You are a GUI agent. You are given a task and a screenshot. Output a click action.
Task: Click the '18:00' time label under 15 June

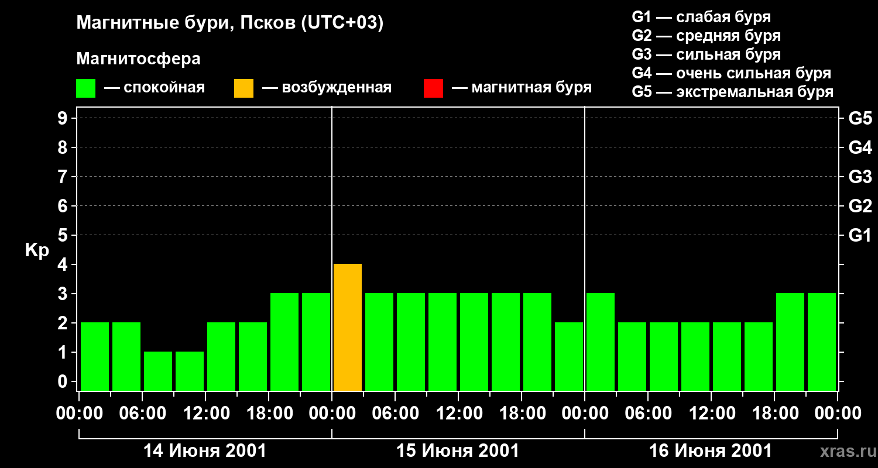tap(522, 414)
